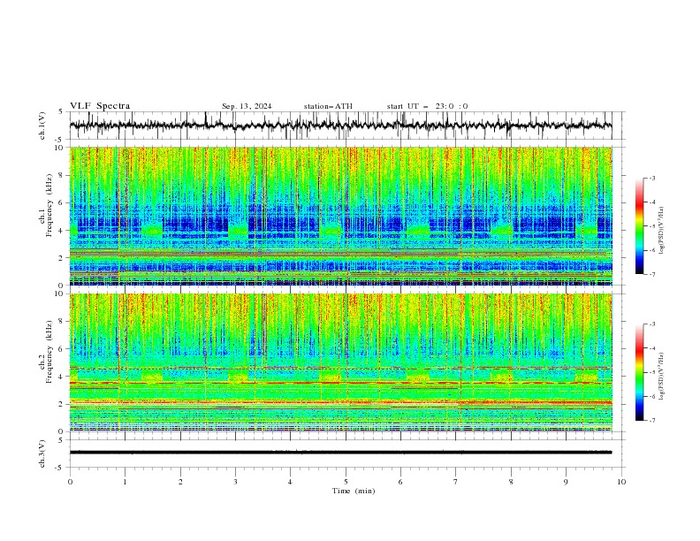Click the ch.1 "Frequency (kHz)" axis title
The height and width of the screenshot is (541, 700).
(50, 206)
